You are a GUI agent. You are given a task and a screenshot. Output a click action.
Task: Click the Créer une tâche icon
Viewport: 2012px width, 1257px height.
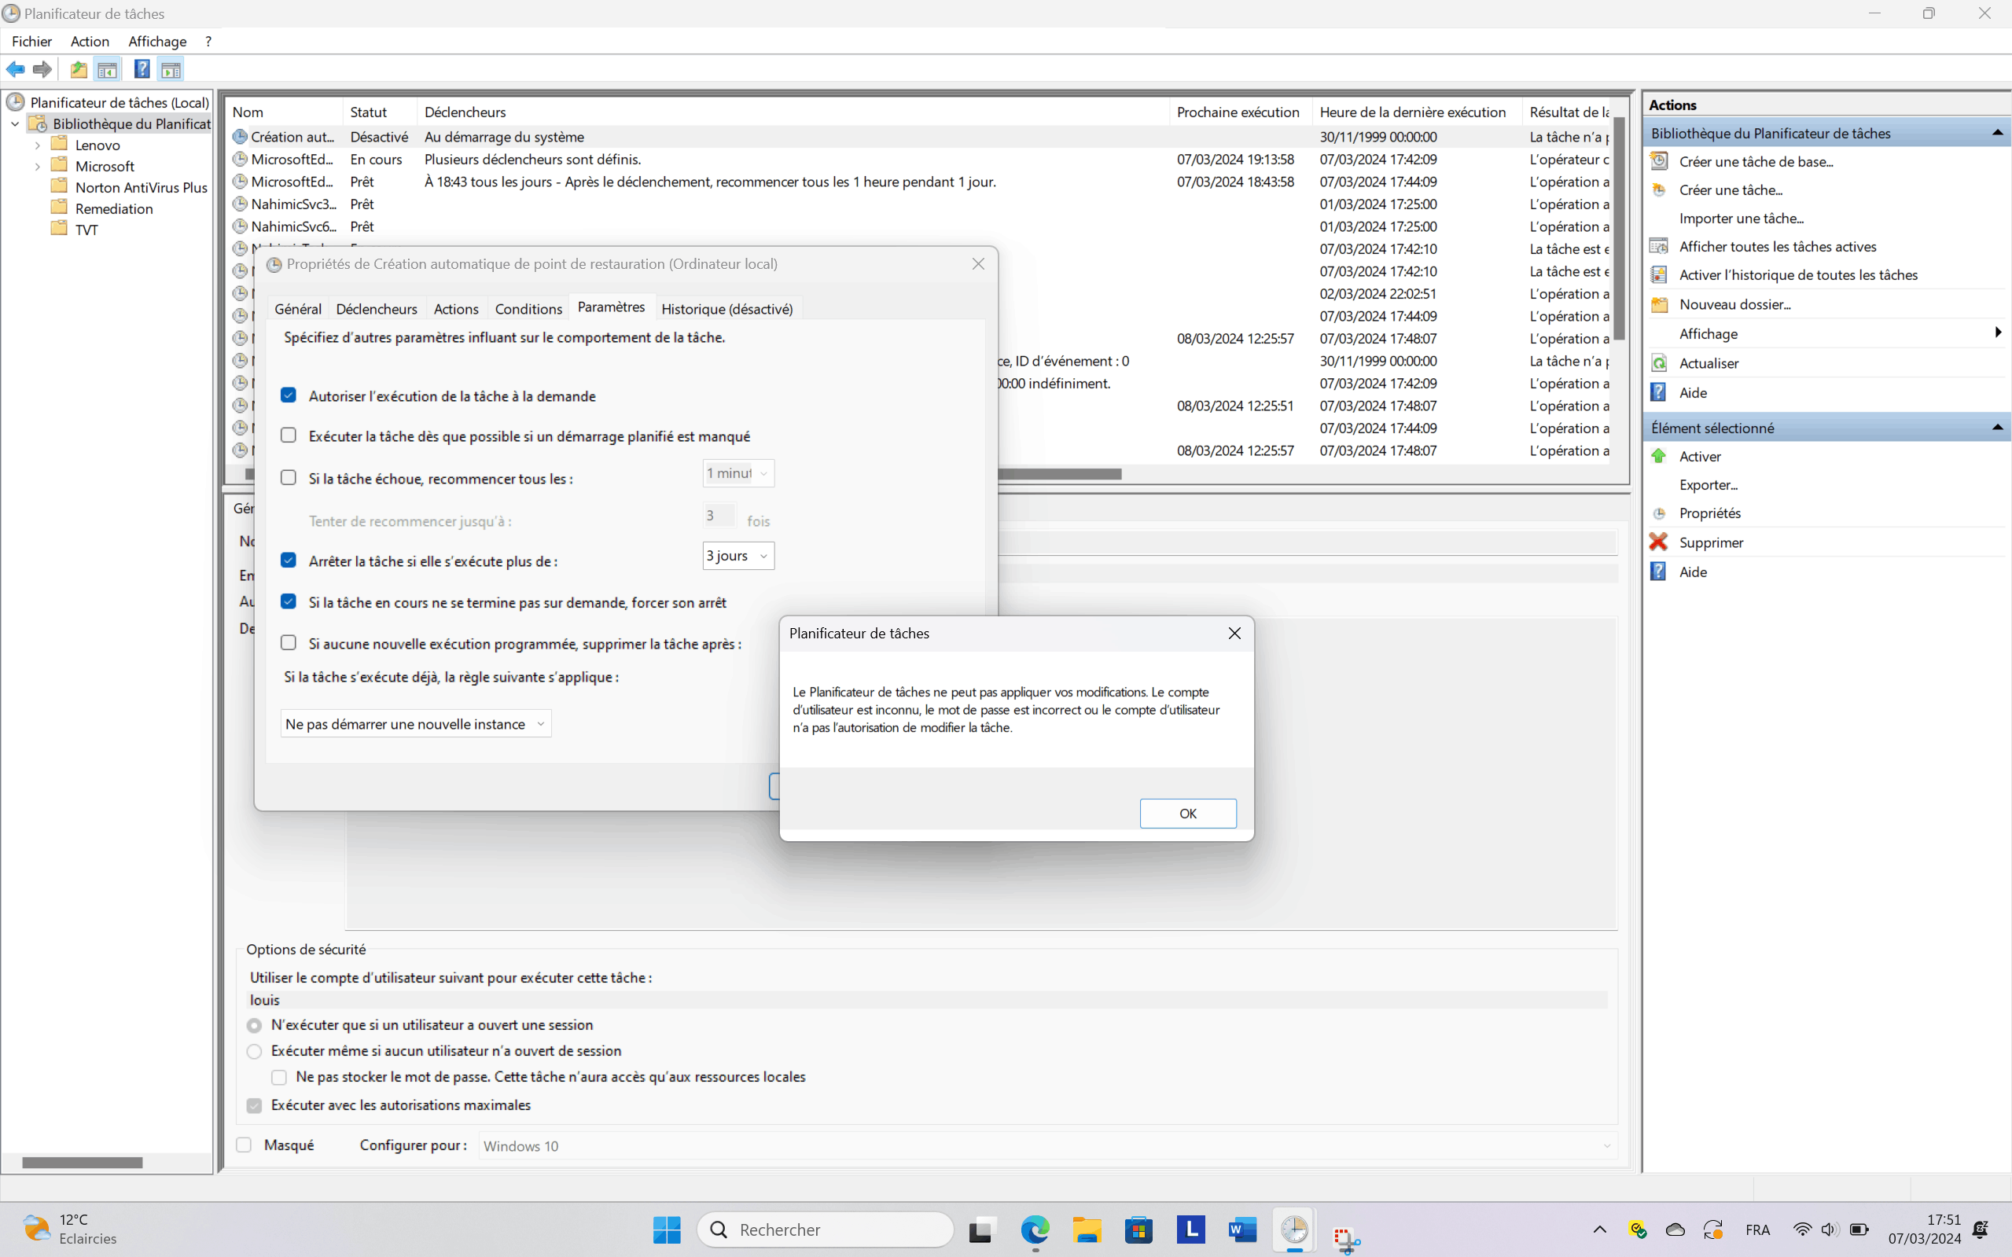[1660, 189]
